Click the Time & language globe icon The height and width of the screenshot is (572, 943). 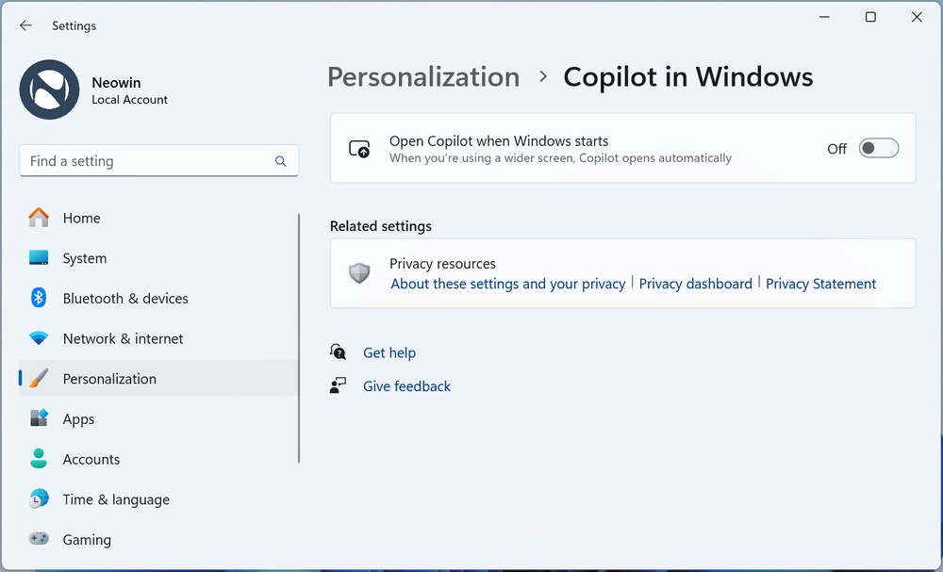click(x=39, y=499)
